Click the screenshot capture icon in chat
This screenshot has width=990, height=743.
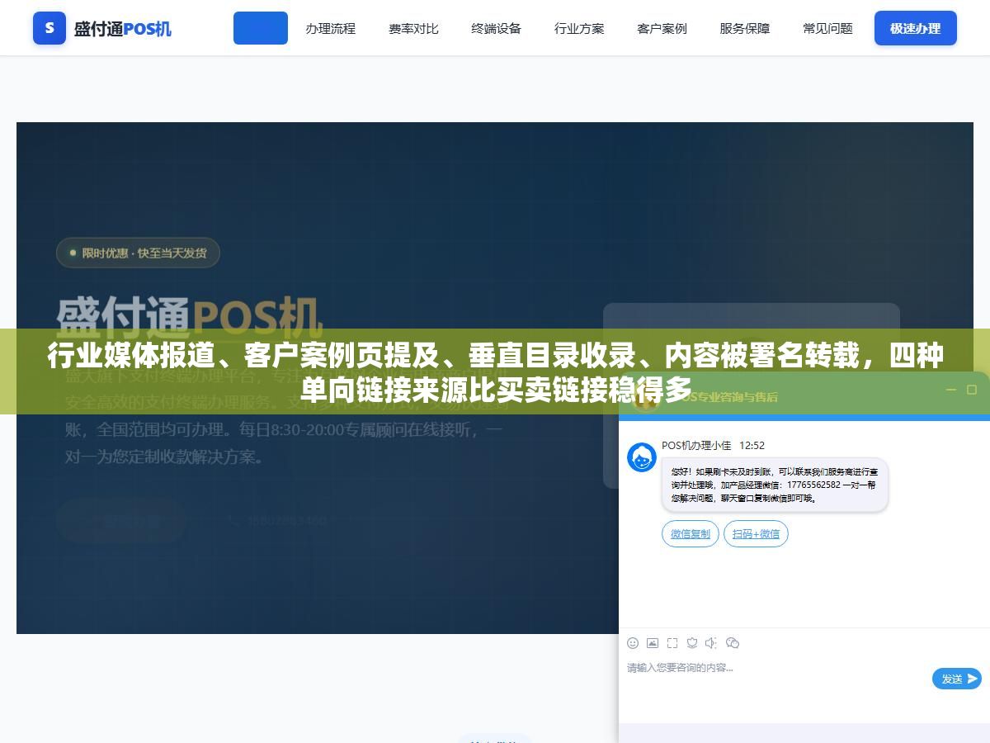click(x=672, y=643)
